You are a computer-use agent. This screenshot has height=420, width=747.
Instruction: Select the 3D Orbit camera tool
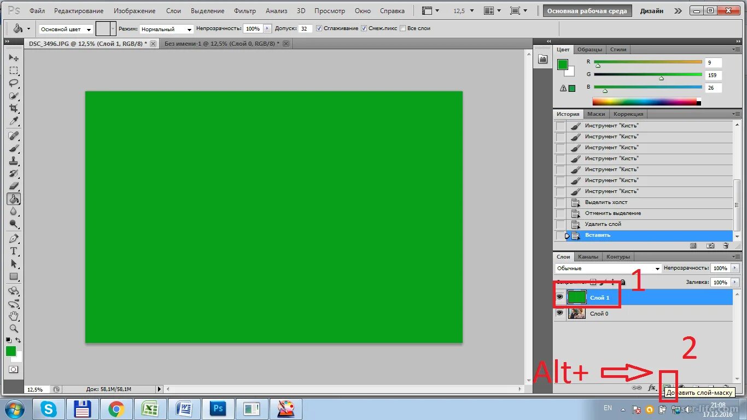[14, 304]
